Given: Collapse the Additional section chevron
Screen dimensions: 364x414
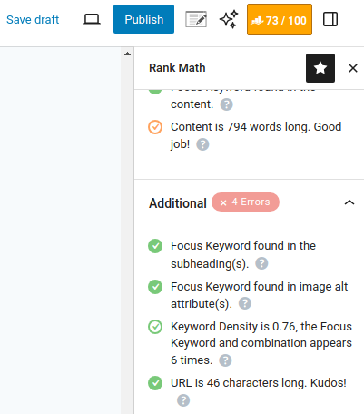Looking at the screenshot, I should point(349,202).
